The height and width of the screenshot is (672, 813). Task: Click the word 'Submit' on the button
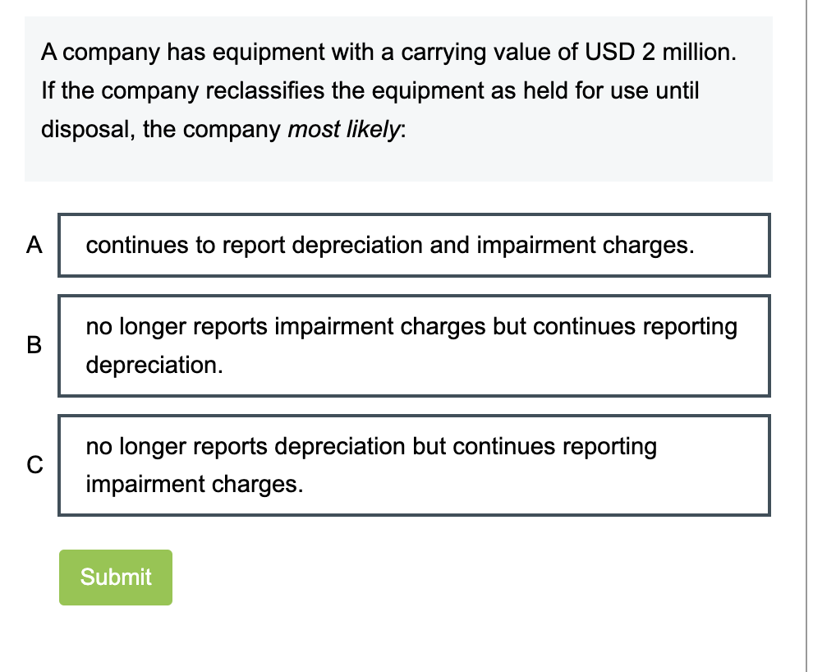(115, 577)
